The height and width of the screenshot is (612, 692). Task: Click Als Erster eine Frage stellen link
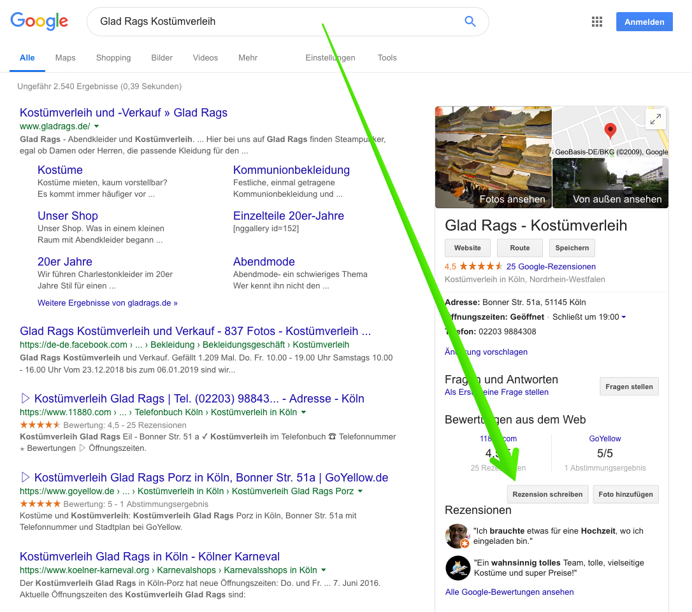[496, 392]
